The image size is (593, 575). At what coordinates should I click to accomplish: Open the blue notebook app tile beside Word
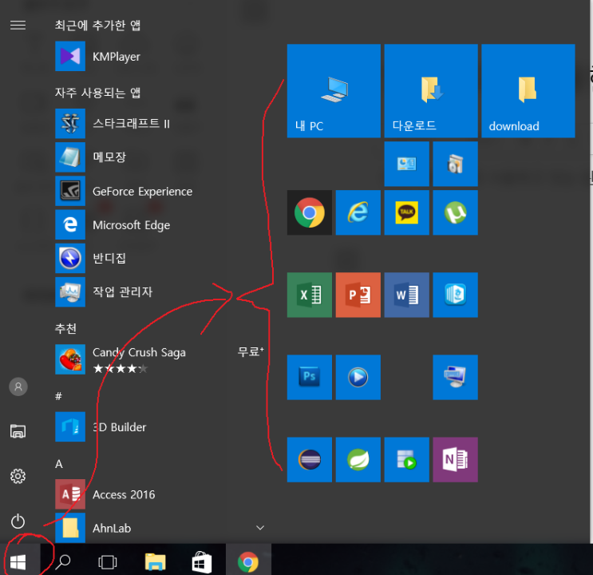(x=456, y=295)
